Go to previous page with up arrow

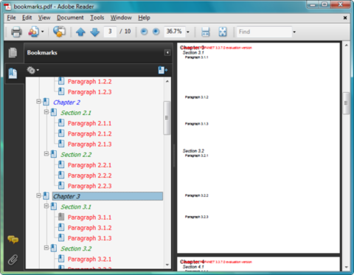pos(80,32)
